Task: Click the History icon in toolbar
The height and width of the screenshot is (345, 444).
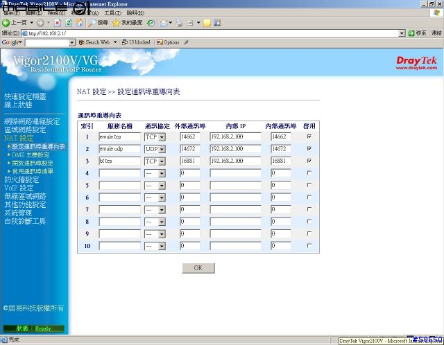Action: (151, 23)
